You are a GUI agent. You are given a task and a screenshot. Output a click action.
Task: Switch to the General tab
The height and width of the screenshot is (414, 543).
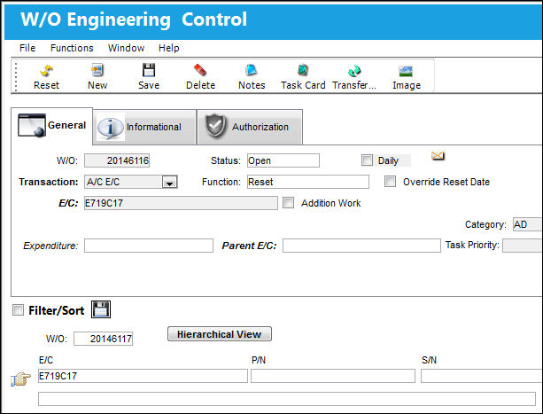coord(52,125)
